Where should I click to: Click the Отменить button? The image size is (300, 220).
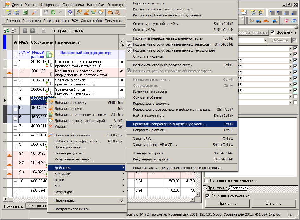(274, 204)
